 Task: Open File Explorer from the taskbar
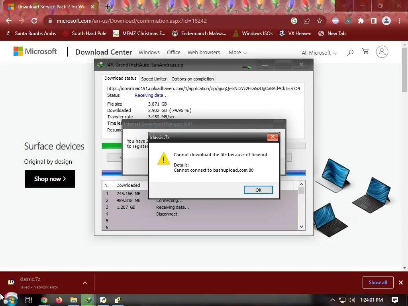(x=74, y=300)
